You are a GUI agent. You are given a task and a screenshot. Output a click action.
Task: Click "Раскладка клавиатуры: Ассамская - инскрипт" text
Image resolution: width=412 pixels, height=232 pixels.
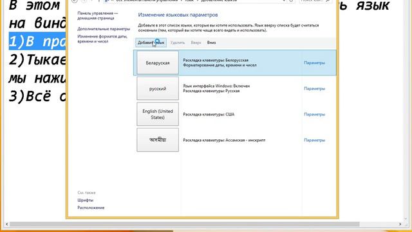224,140
